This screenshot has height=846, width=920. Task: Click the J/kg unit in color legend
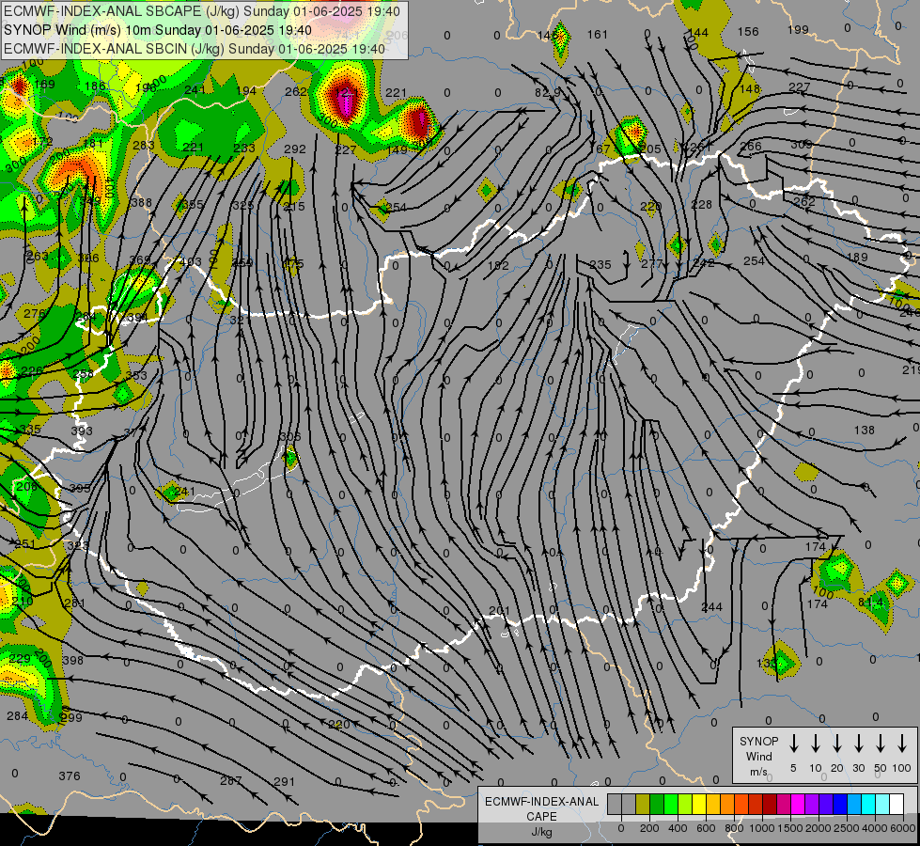click(x=541, y=832)
